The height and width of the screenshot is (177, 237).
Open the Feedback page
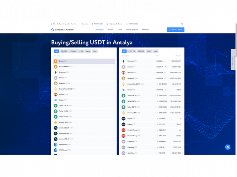145,29
